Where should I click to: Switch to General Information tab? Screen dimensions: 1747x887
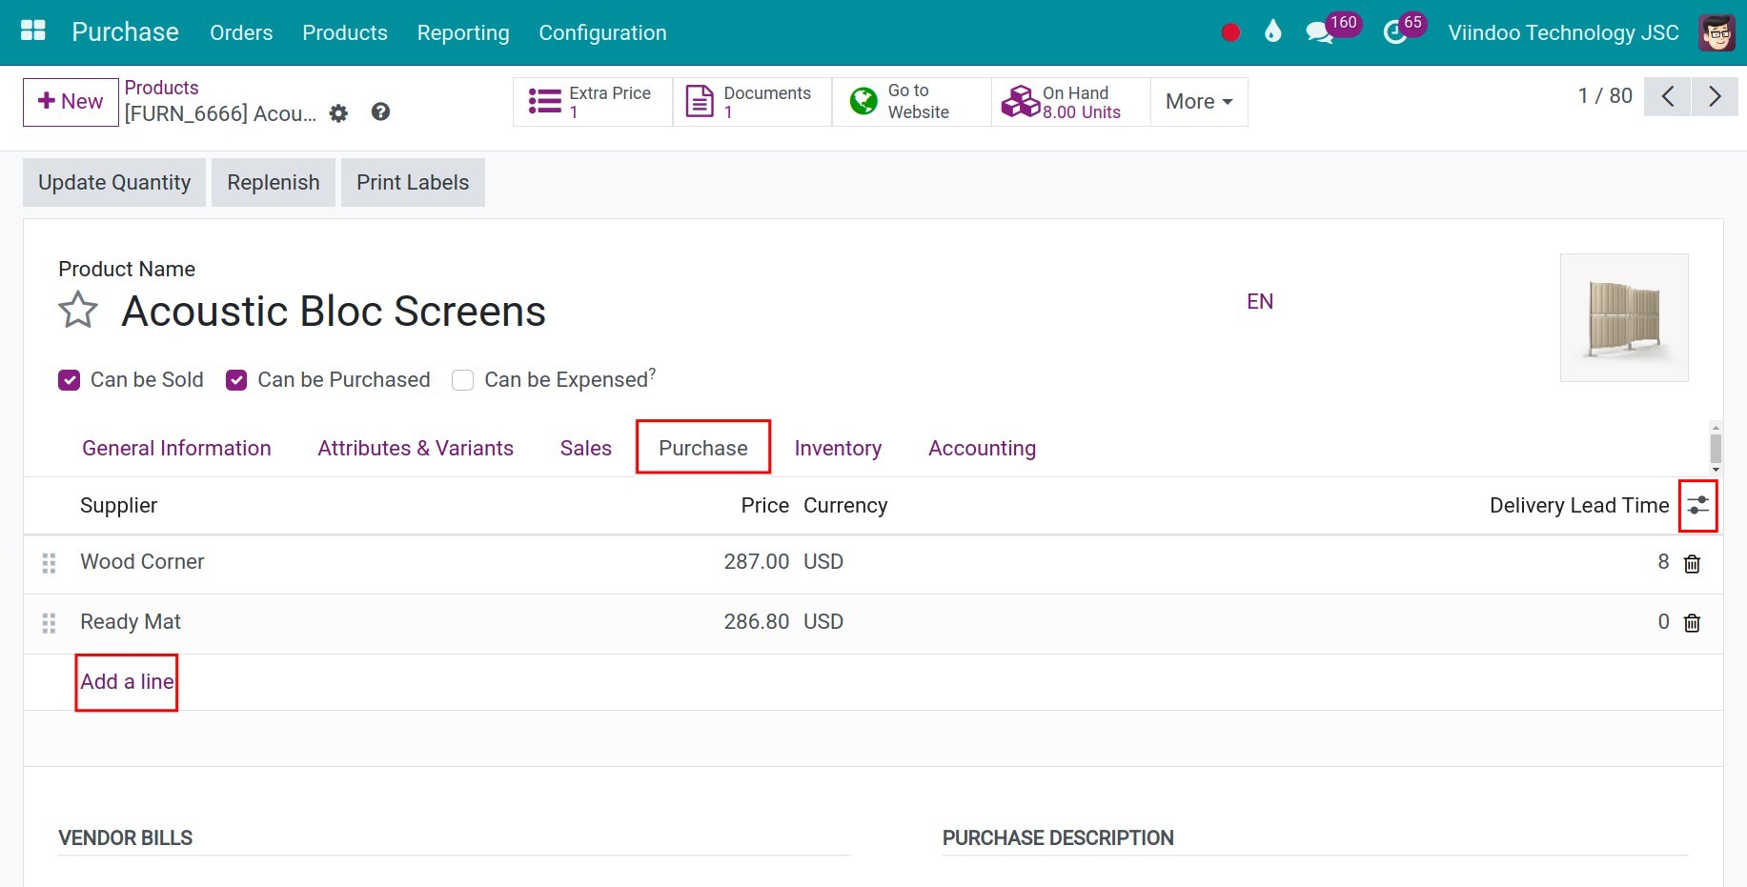pos(176,448)
